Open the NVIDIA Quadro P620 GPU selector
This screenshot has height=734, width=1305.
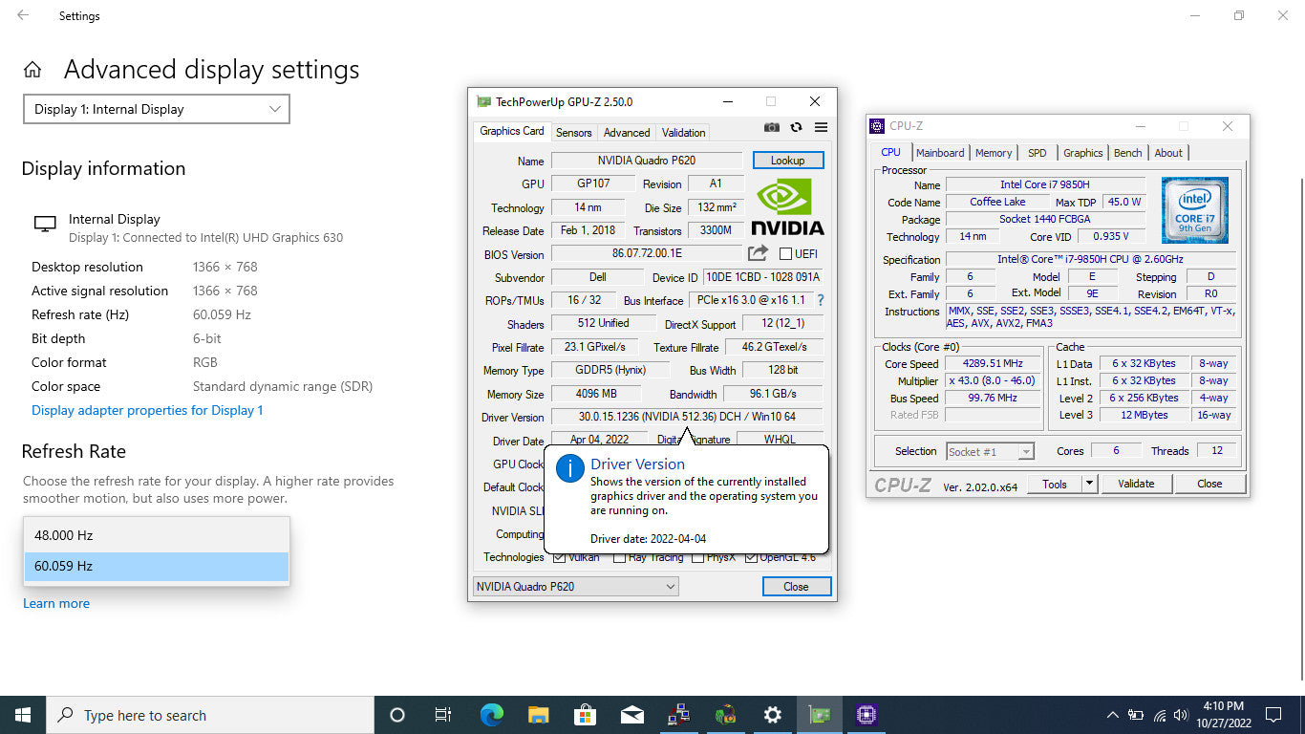(576, 586)
